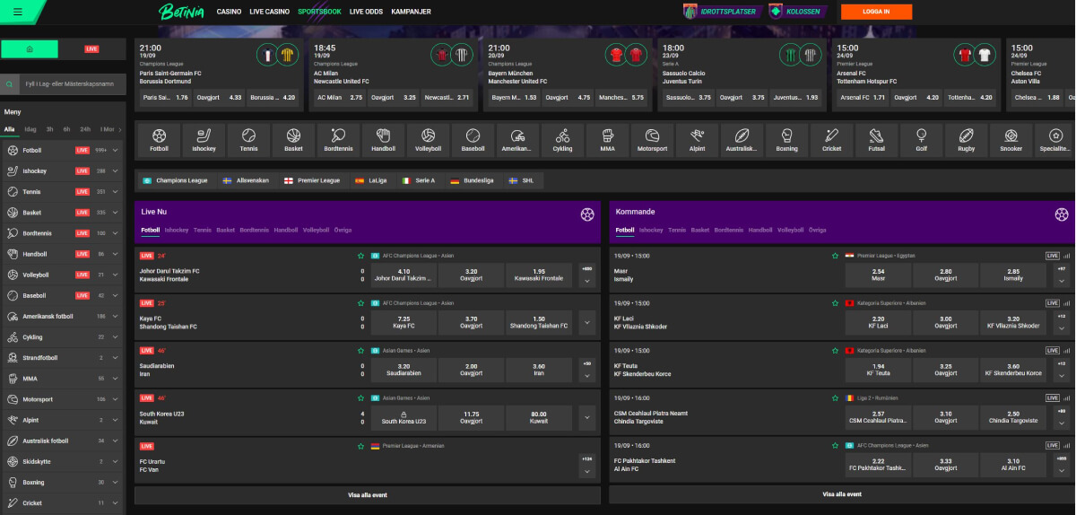Open the hamburger menu at top left
1076x515 pixels.
coord(17,12)
